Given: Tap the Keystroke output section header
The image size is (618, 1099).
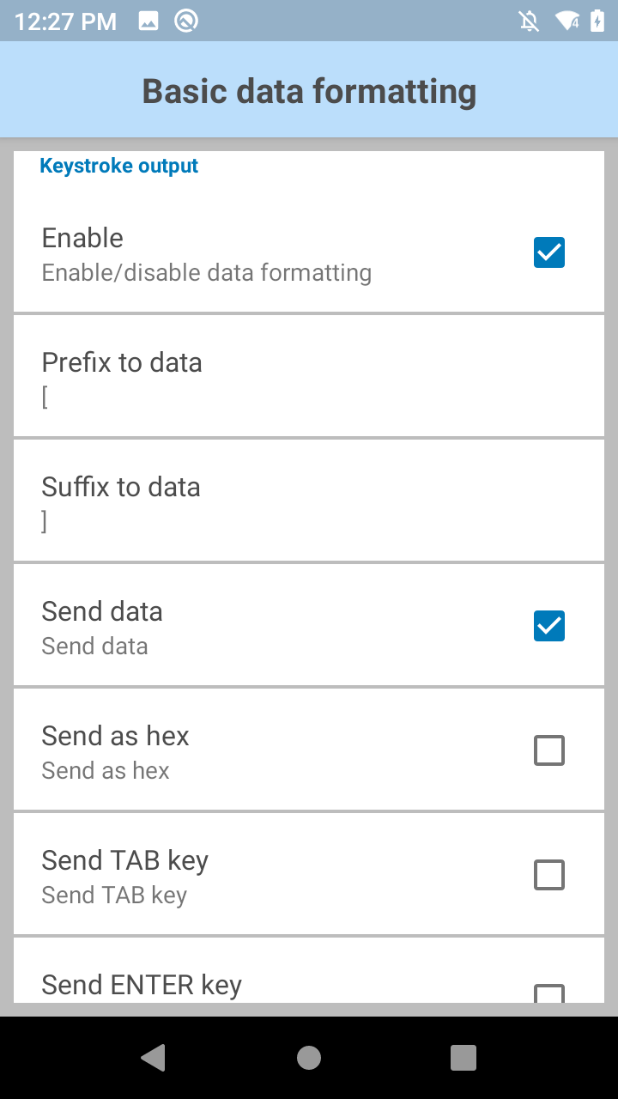Looking at the screenshot, I should coord(119,166).
